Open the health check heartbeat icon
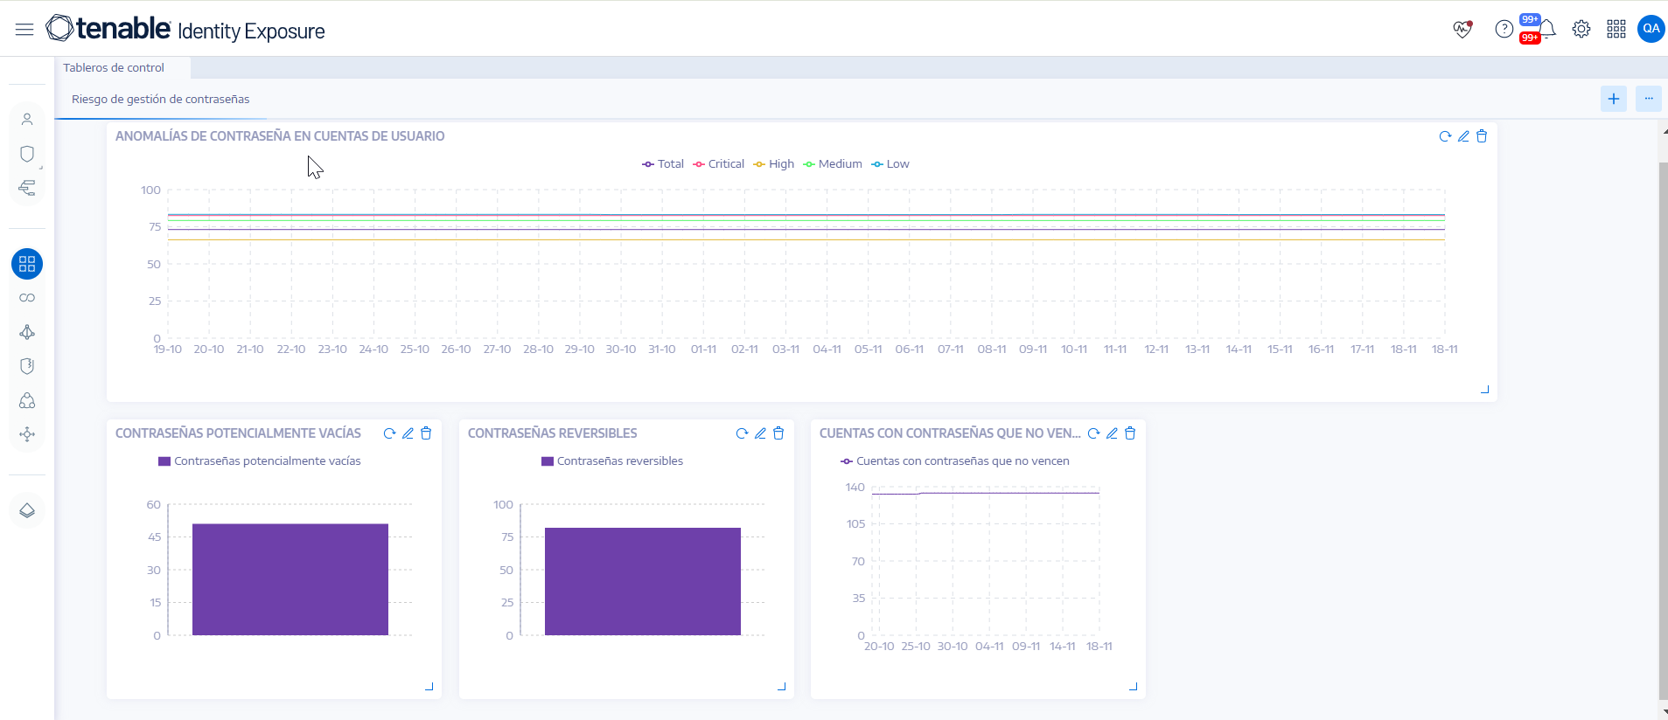The height and width of the screenshot is (720, 1668). pyautogui.click(x=1462, y=29)
